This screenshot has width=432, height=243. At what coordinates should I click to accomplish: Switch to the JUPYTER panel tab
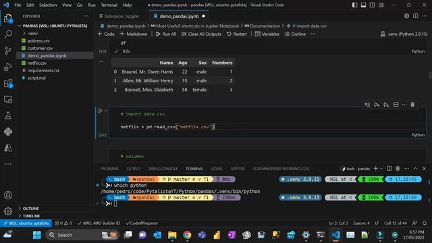(237, 169)
